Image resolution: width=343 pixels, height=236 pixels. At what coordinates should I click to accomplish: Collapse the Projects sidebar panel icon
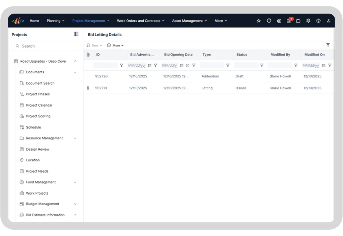[76, 34]
